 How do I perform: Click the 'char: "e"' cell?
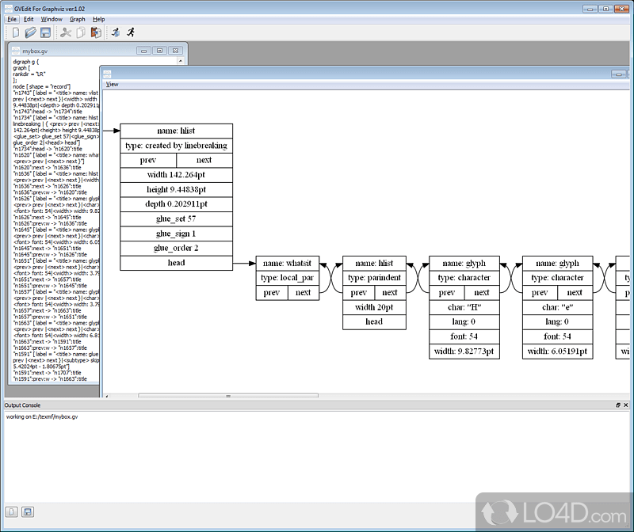coord(558,307)
